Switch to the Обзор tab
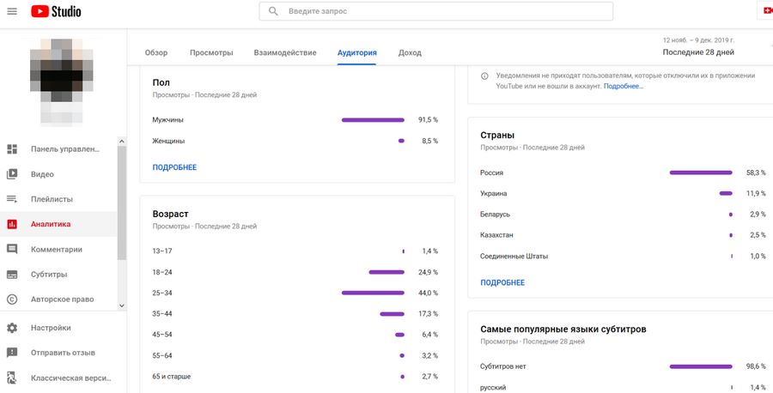 coord(156,52)
